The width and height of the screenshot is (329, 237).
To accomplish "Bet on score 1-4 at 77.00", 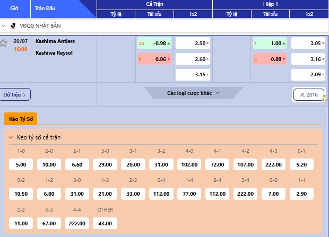I will [189, 194].
